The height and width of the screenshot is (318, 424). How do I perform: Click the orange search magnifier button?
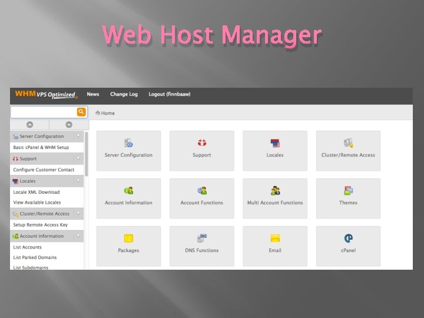[x=81, y=112]
